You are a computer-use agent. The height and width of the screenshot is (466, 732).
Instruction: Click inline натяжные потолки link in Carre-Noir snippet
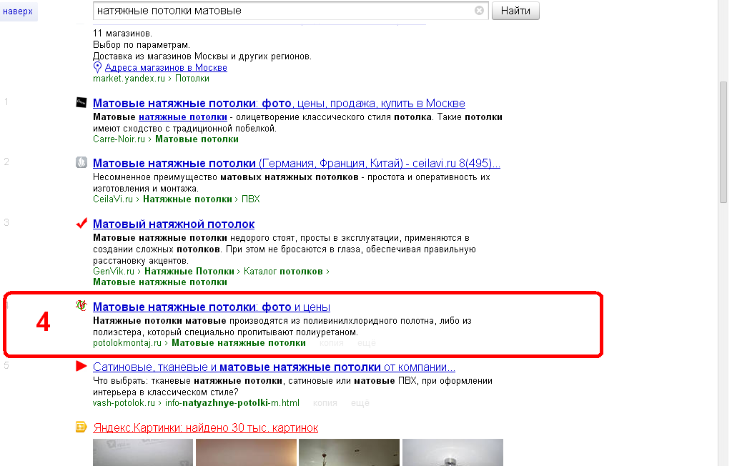[183, 116]
